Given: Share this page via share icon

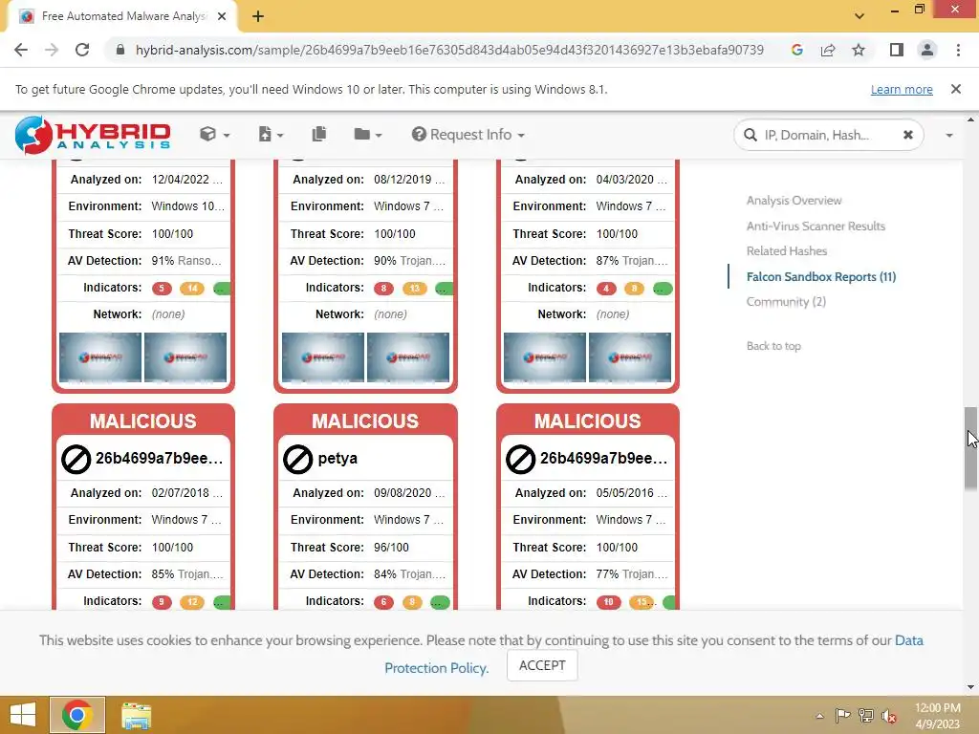Looking at the screenshot, I should click(x=828, y=50).
